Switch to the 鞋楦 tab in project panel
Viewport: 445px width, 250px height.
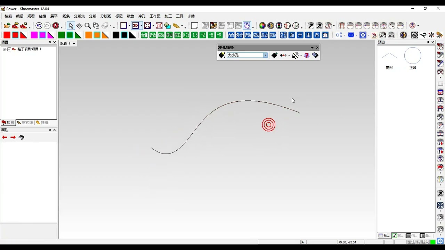tap(42, 123)
